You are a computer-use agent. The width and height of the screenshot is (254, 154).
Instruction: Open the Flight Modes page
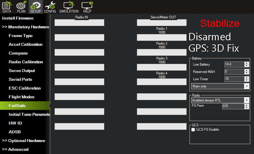(22, 97)
